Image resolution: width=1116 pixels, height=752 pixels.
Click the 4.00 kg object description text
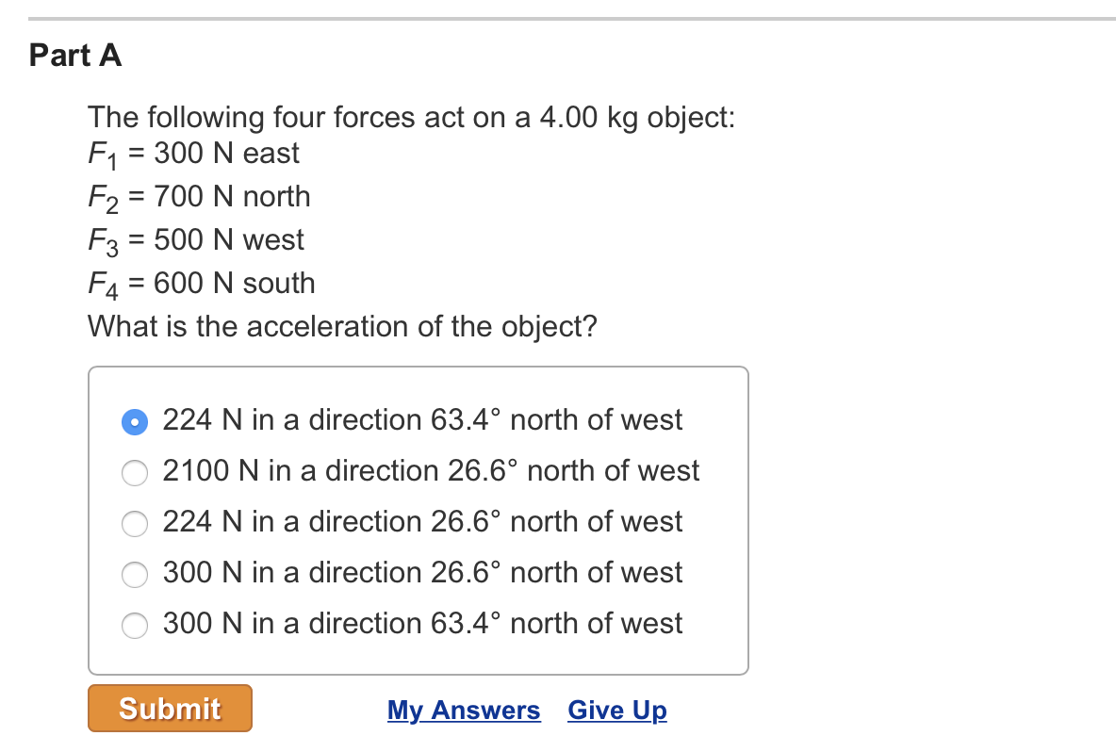pyautogui.click(x=411, y=117)
